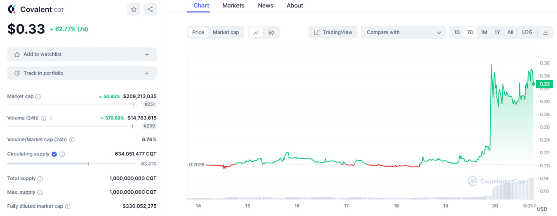Click Max. supply info icon
The image size is (557, 216).
pos(40,192)
